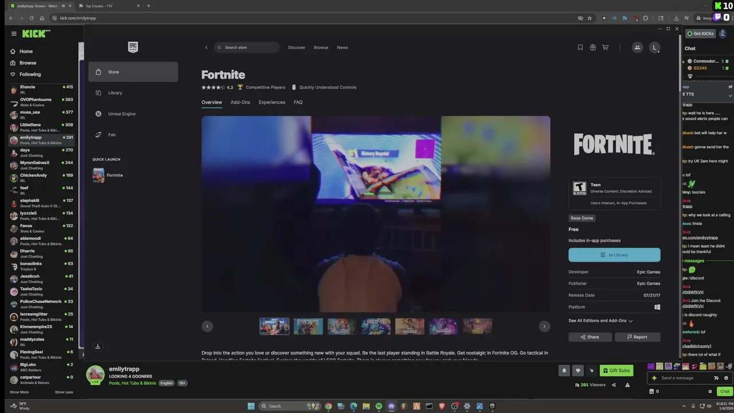Open the emote picker in message box
Screen dimensions: 734x413
[726, 378]
